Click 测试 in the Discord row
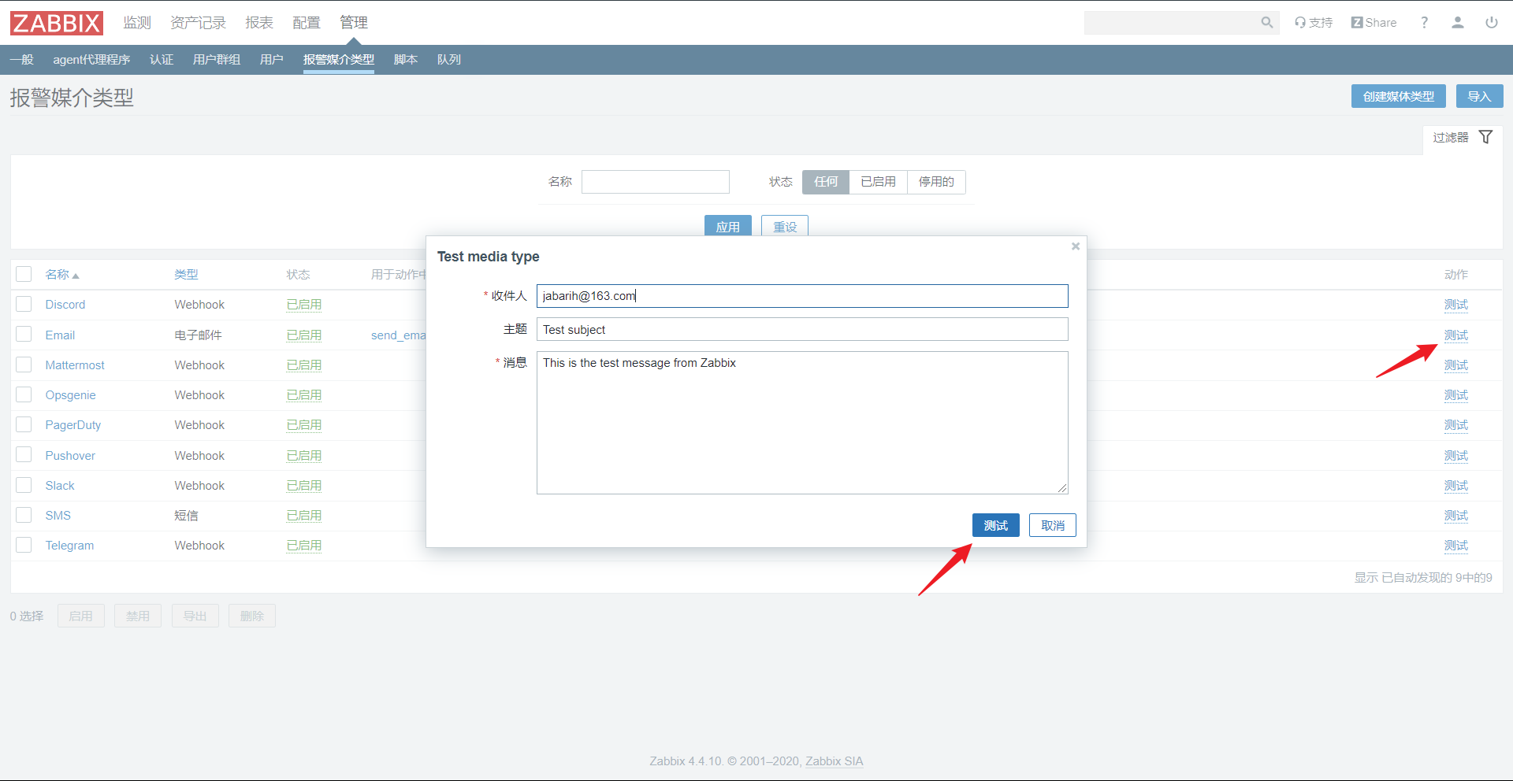This screenshot has height=781, width=1513. 1456,305
